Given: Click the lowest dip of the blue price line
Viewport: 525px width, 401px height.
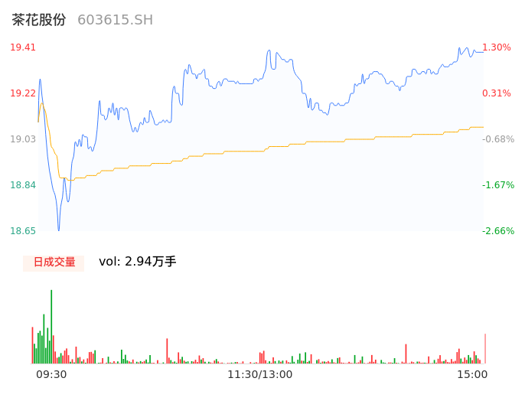Looking at the screenshot, I should pos(58,228).
